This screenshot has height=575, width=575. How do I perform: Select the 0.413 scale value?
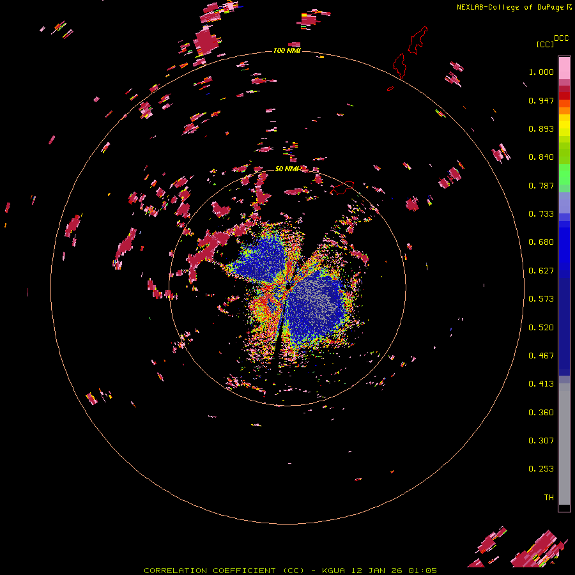(541, 384)
